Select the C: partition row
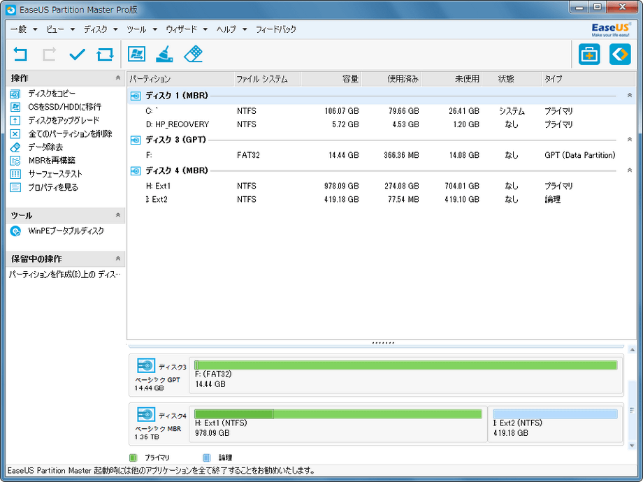This screenshot has height=482, width=643. pyautogui.click(x=382, y=111)
